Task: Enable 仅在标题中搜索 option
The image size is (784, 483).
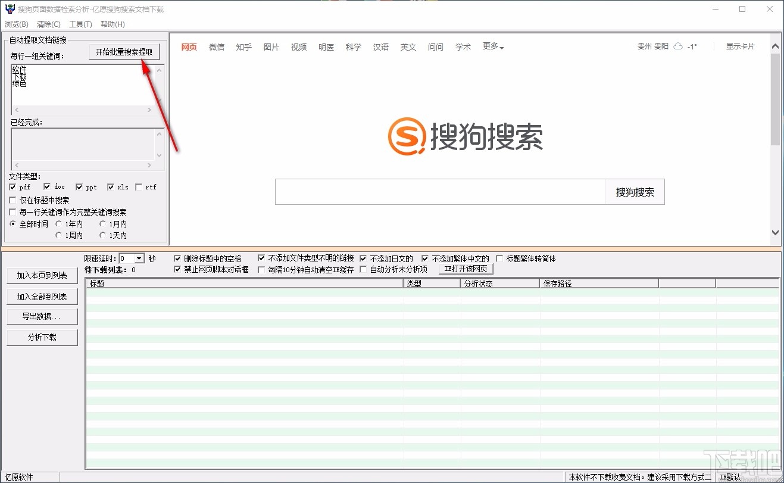Action: click(x=11, y=200)
